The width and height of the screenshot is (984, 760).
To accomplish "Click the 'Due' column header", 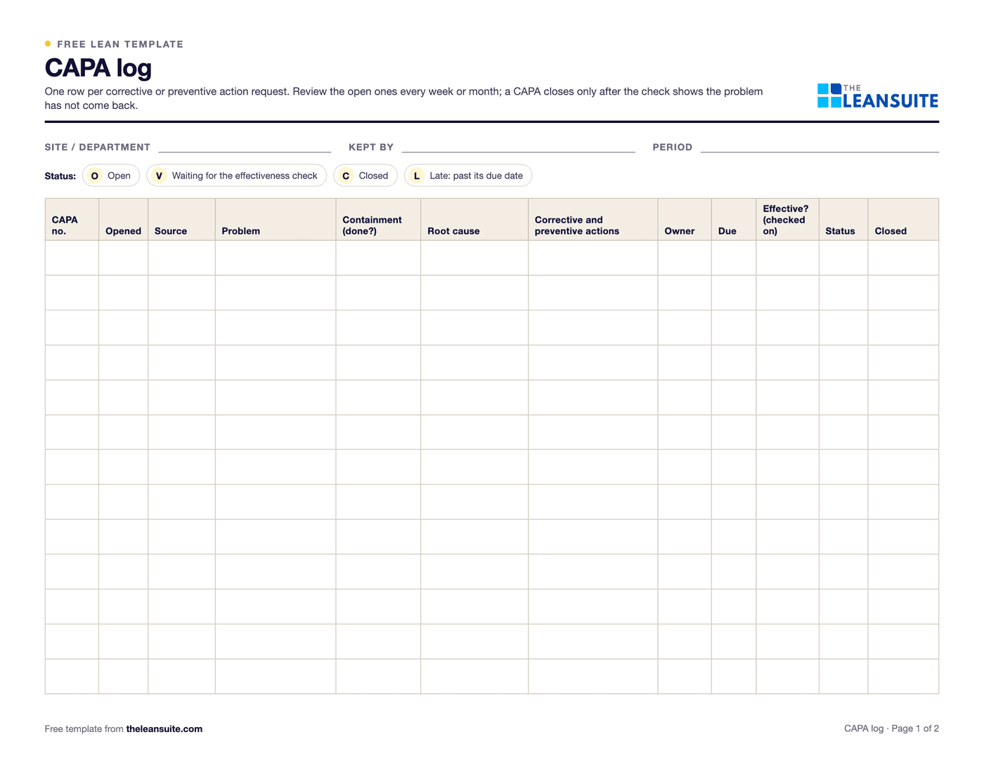I will pyautogui.click(x=734, y=220).
